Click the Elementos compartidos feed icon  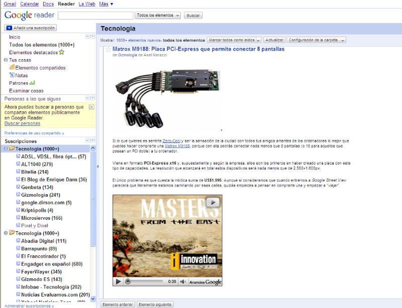click(12, 68)
